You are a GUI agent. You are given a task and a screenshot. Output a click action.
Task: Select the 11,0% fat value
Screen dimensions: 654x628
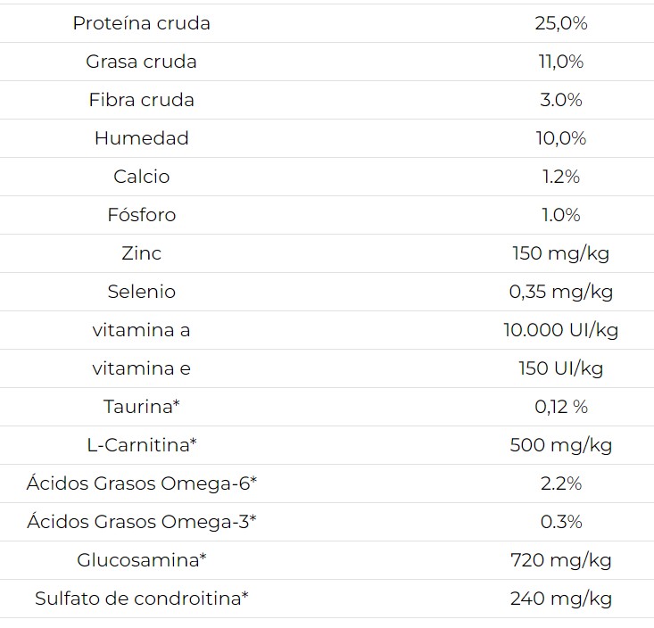tap(560, 62)
